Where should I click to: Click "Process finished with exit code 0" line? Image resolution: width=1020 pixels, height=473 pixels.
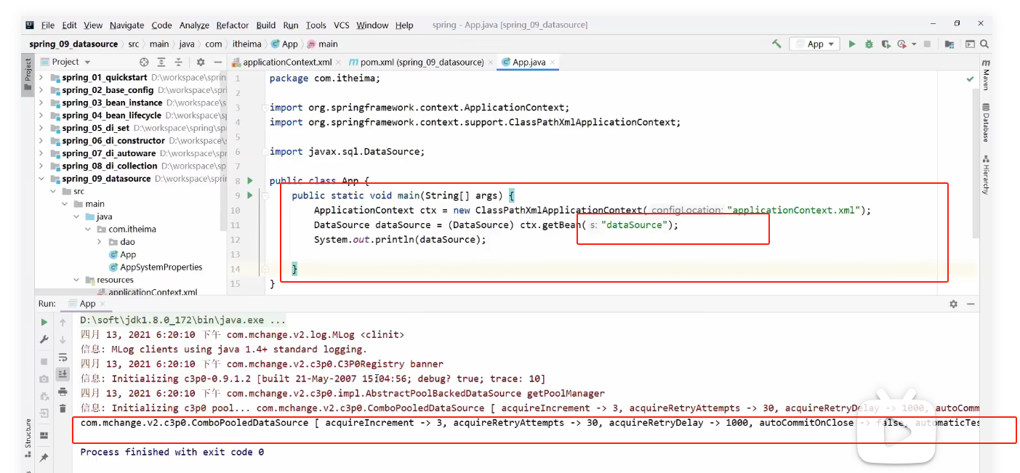pyautogui.click(x=172, y=452)
